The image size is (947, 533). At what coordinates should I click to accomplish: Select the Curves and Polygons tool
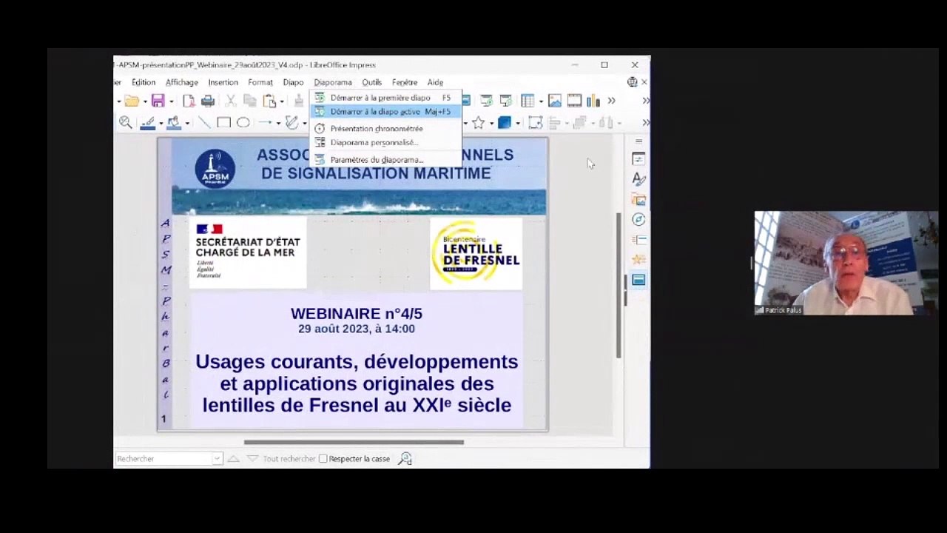tap(292, 123)
